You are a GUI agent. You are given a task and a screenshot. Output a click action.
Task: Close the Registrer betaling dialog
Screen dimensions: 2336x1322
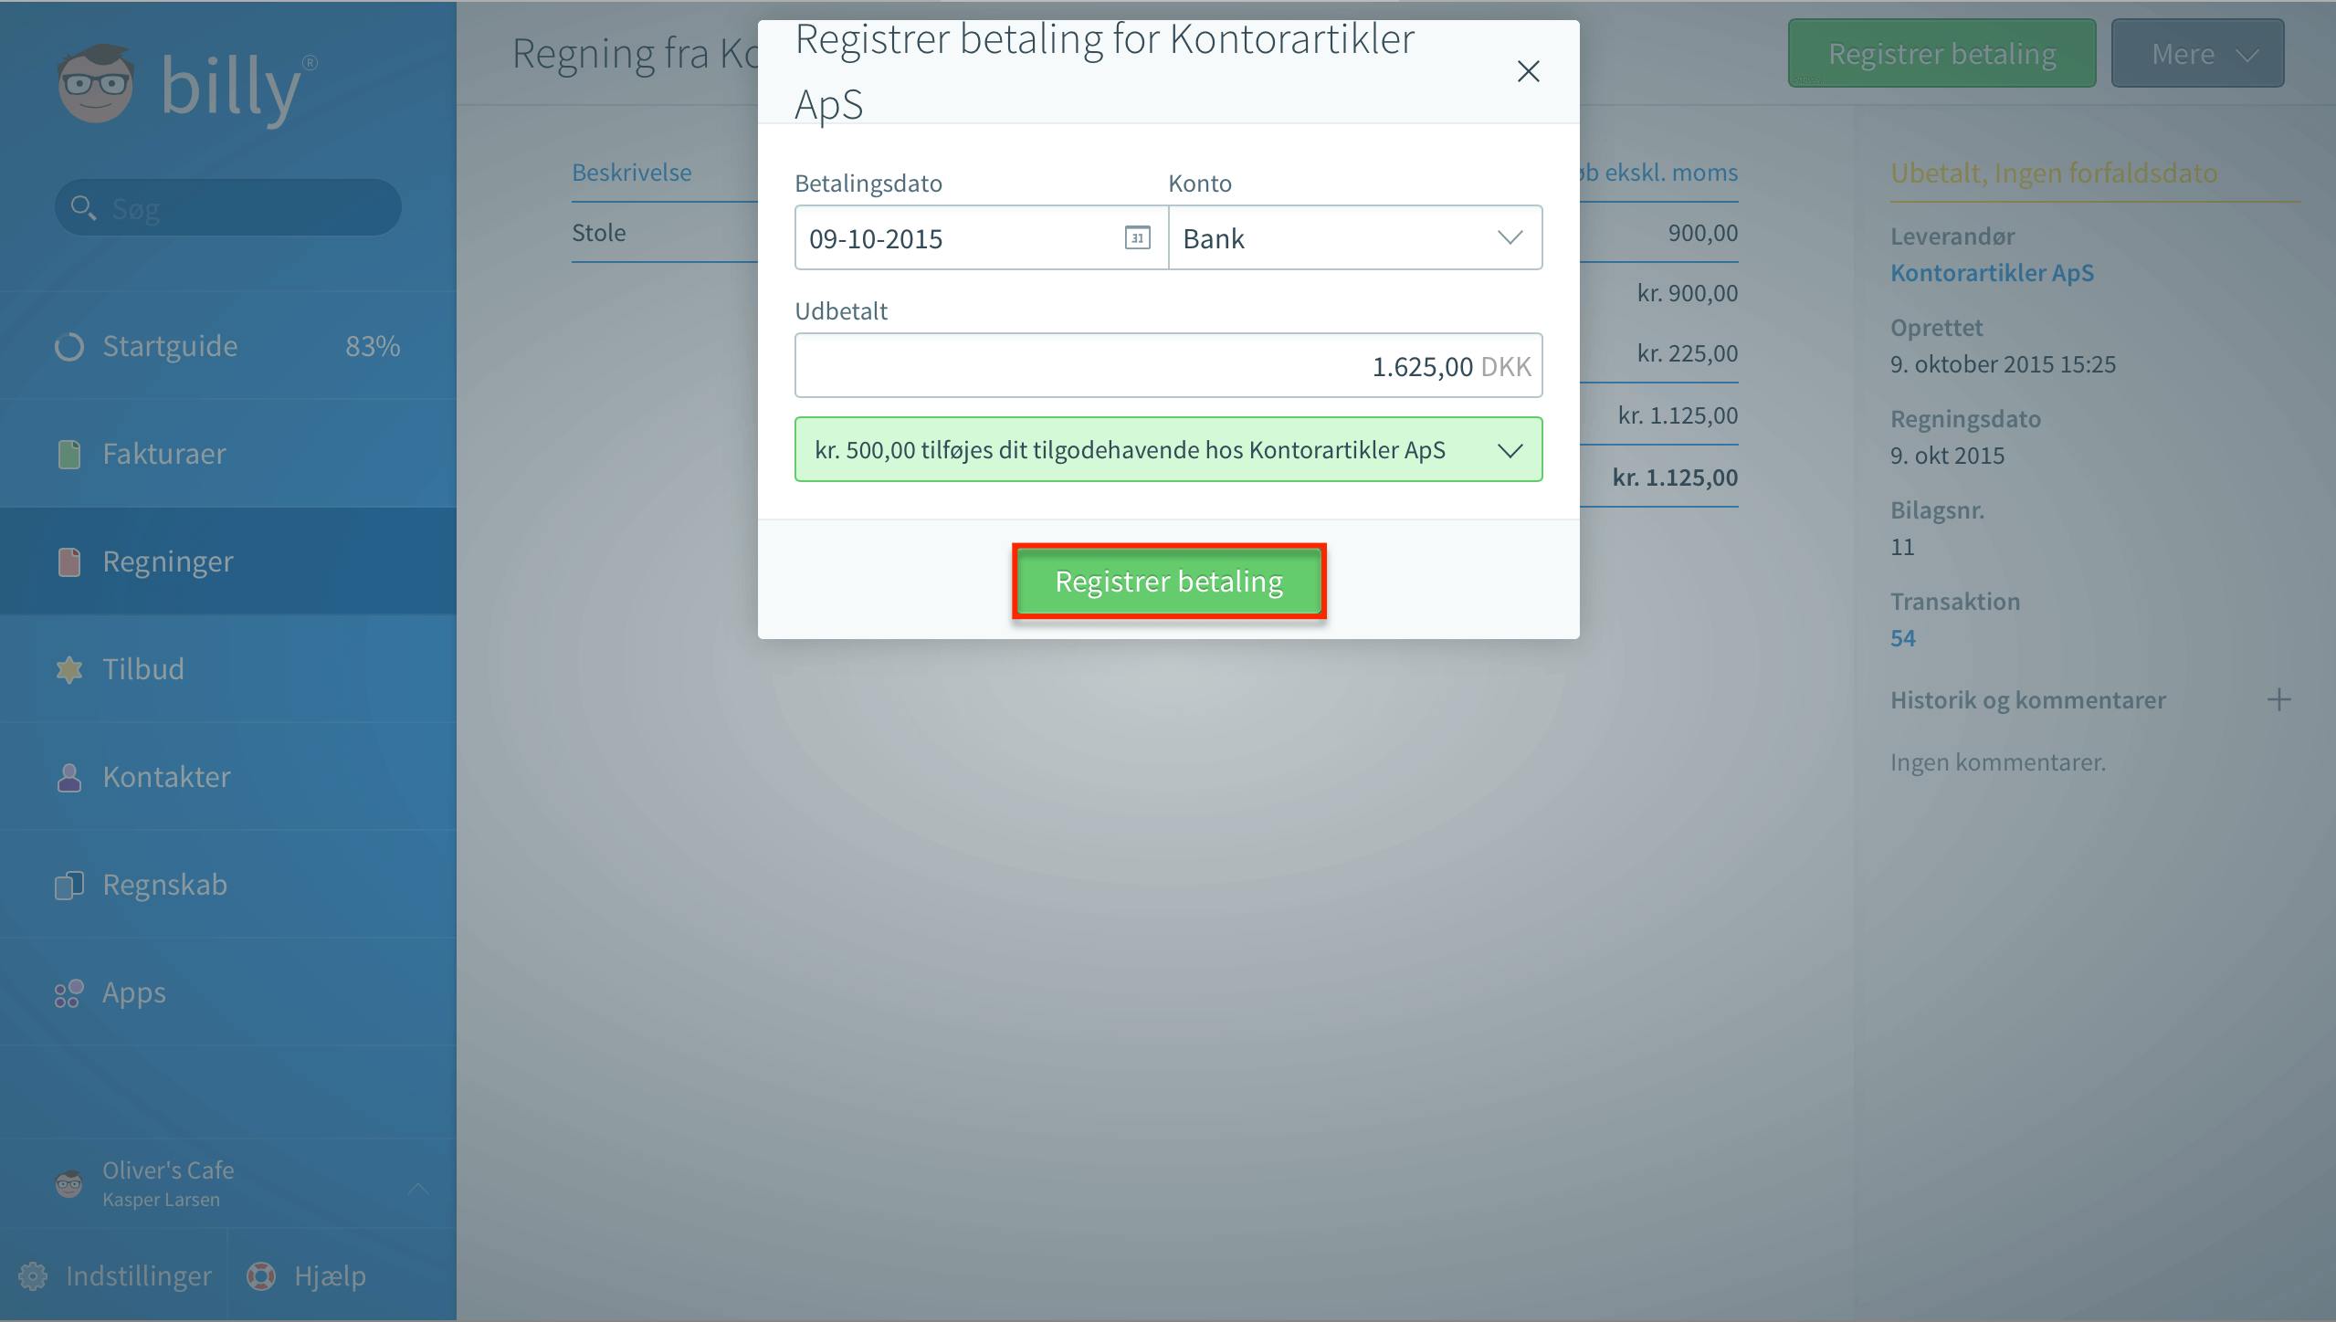point(1528,71)
